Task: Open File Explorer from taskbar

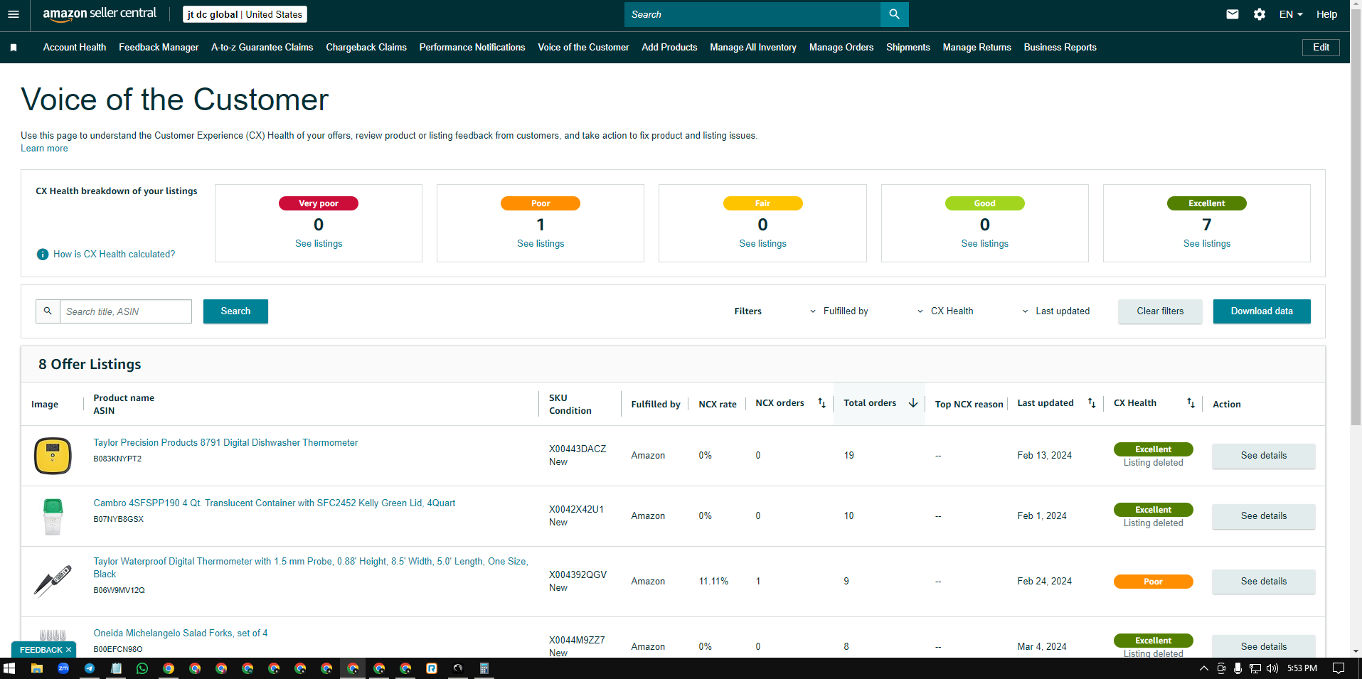Action: [x=37, y=668]
